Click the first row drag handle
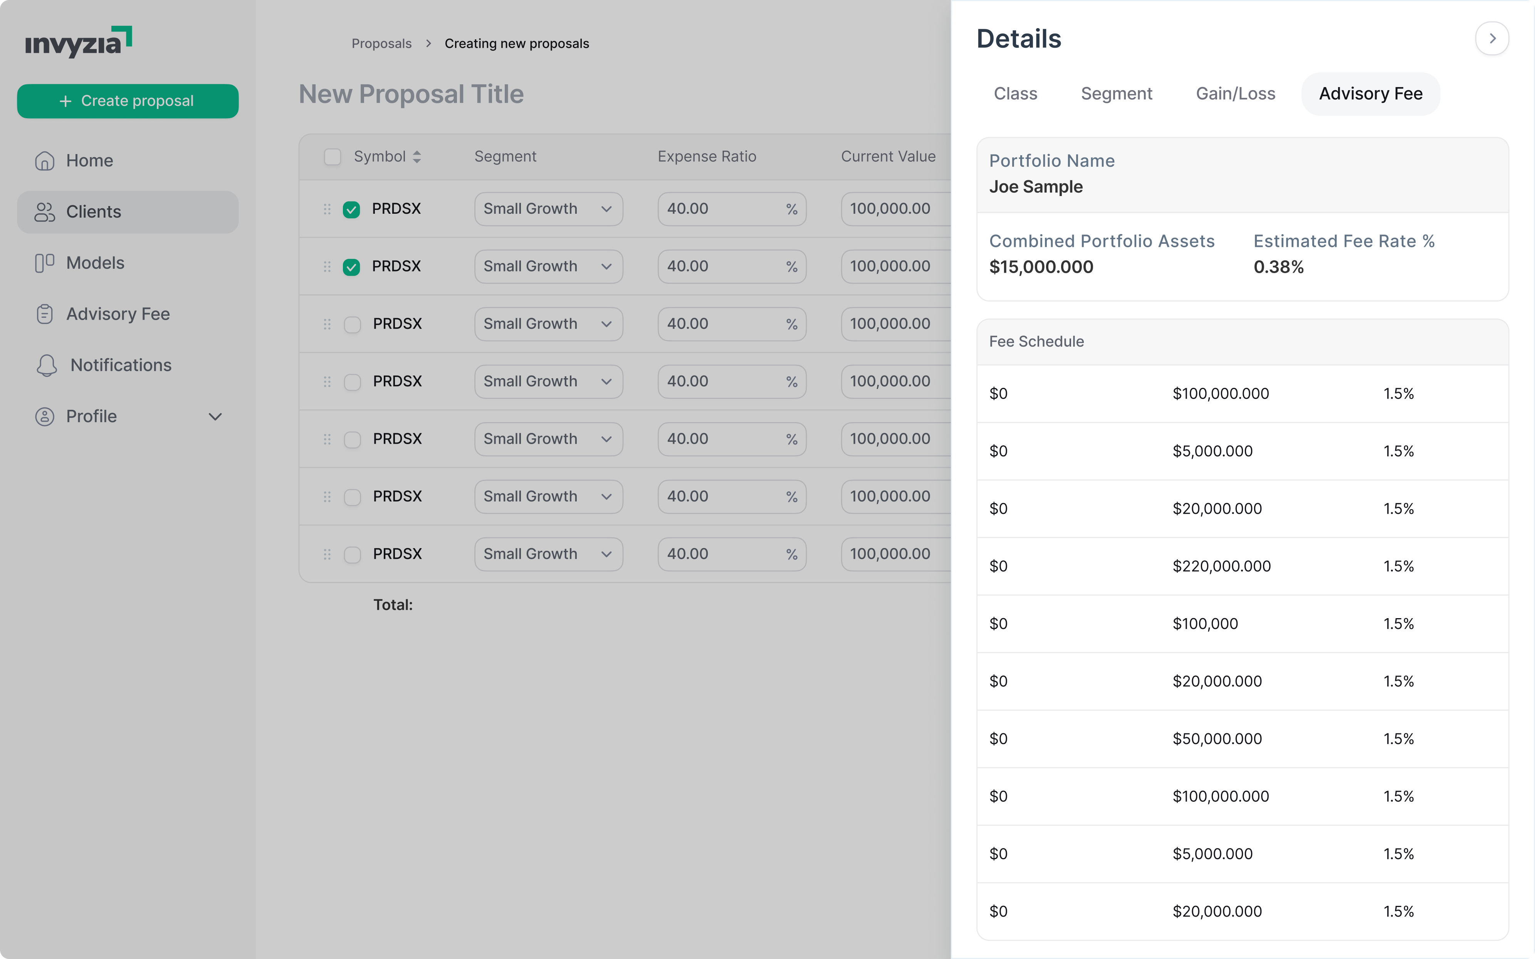This screenshot has height=959, width=1535. click(327, 209)
